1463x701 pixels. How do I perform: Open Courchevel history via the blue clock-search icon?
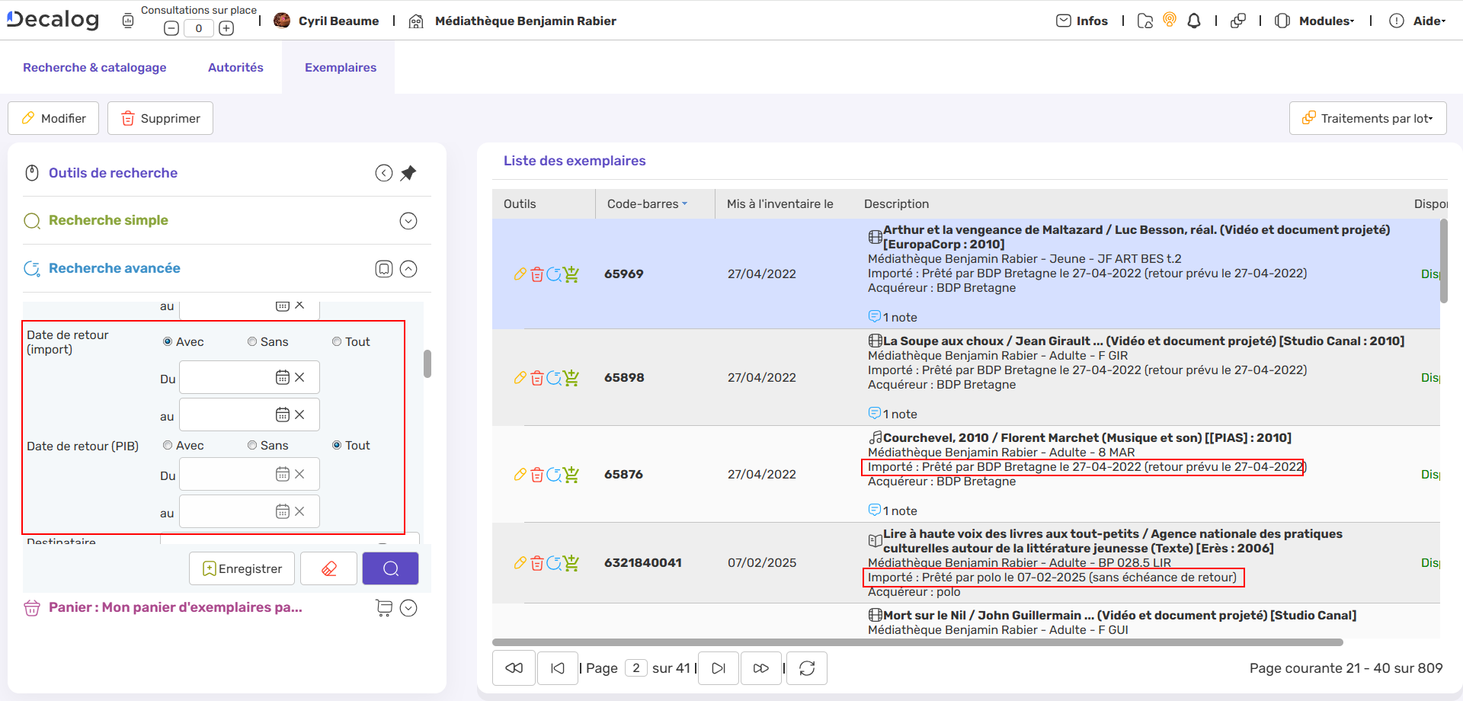point(554,474)
